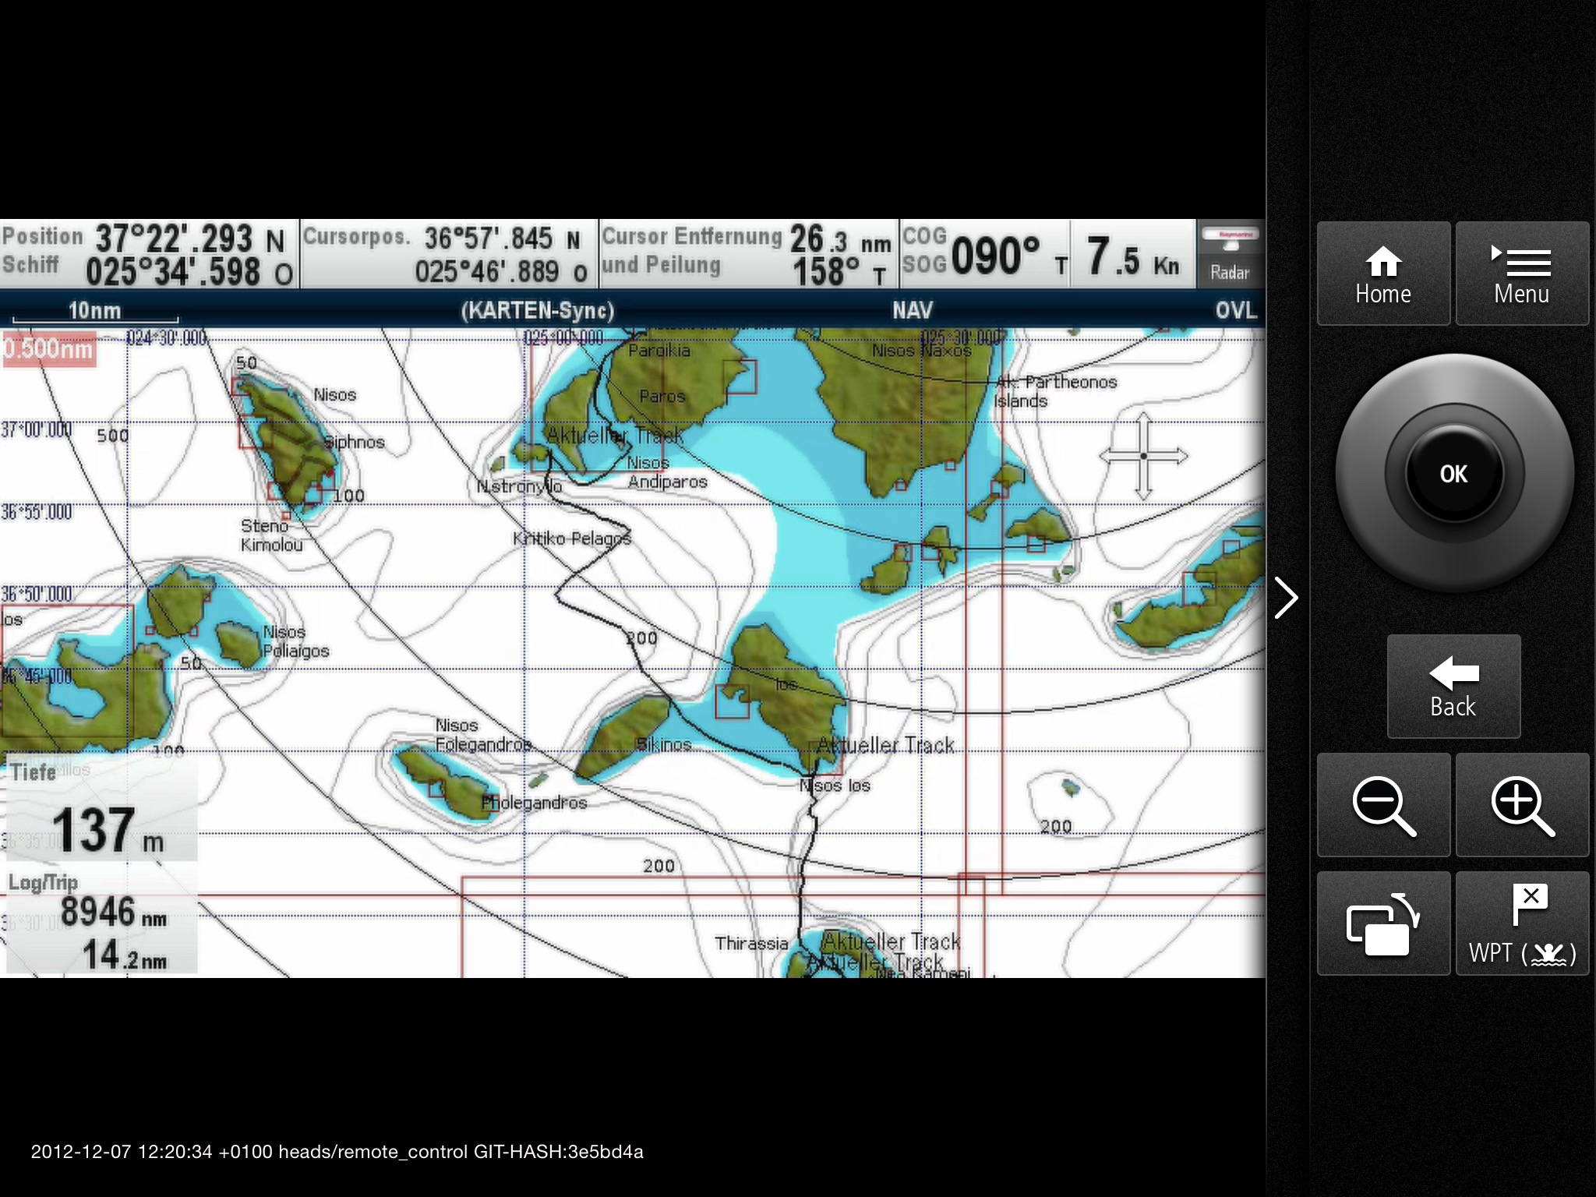The width and height of the screenshot is (1596, 1197).
Task: Collapse the control panel with the chevron
Action: coord(1286,598)
